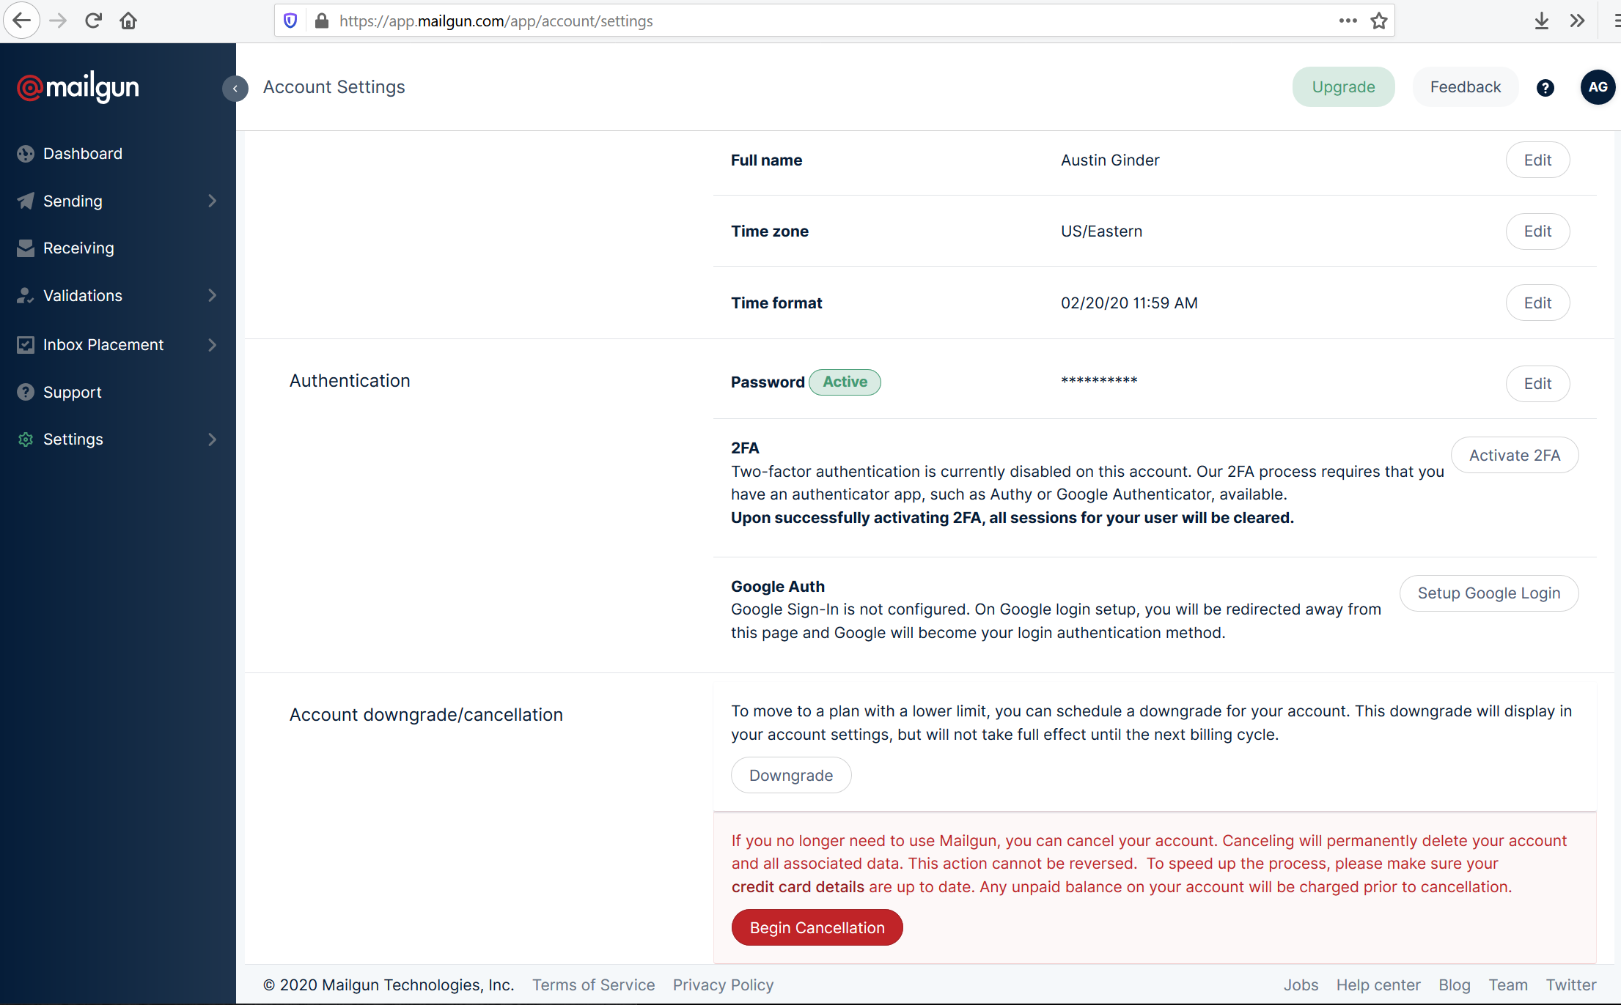The height and width of the screenshot is (1005, 1621).
Task: Open the Team footer link
Action: tap(1508, 985)
